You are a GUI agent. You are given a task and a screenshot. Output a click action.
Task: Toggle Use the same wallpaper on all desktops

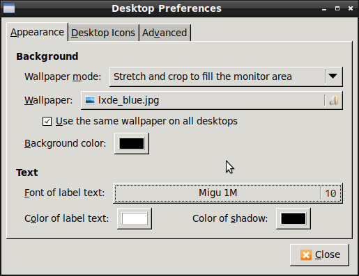tap(47, 121)
